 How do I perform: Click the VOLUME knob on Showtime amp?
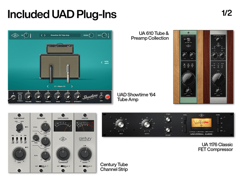(x=28, y=96)
